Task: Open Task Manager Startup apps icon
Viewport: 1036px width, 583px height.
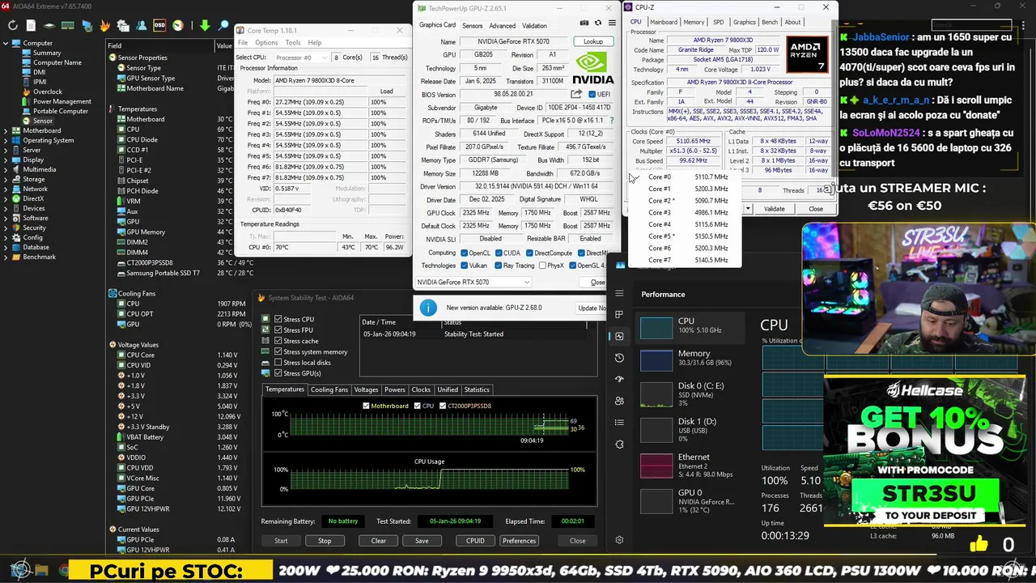Action: (619, 379)
